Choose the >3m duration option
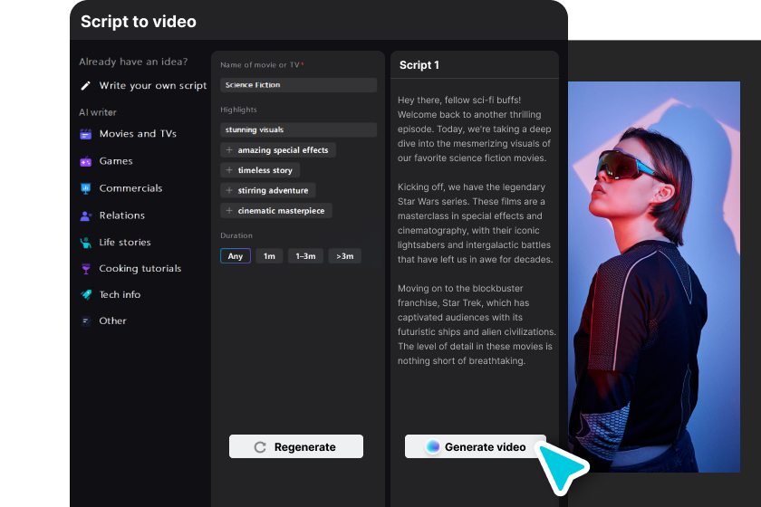Image resolution: width=761 pixels, height=507 pixels. (345, 255)
